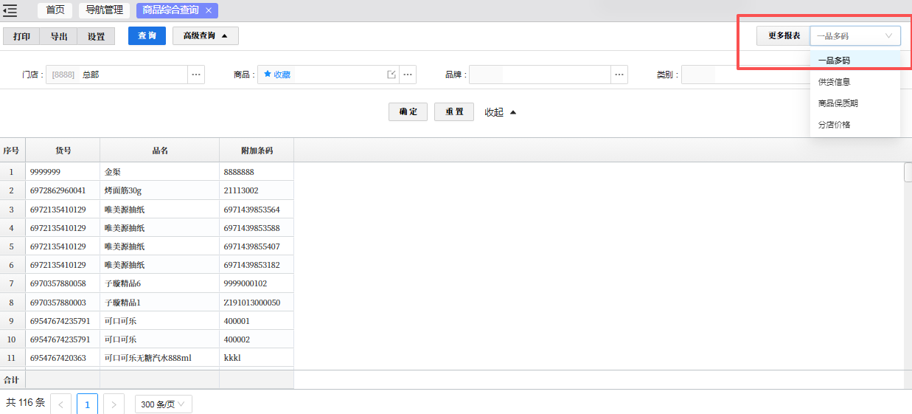Switch to the 首页 tab
This screenshot has width=912, height=414.
[55, 10]
